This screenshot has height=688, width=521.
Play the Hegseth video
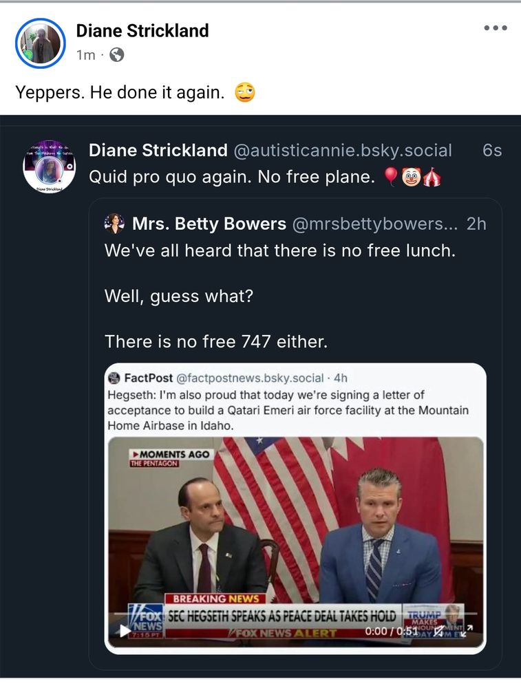[125, 630]
